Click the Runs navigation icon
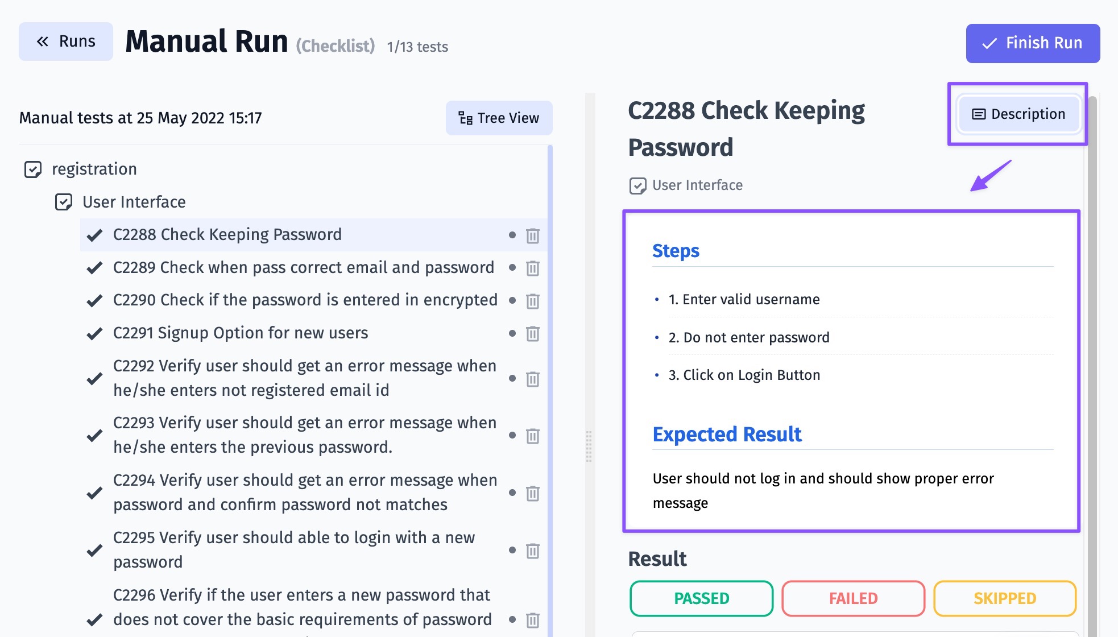This screenshot has width=1118, height=637. click(x=65, y=42)
